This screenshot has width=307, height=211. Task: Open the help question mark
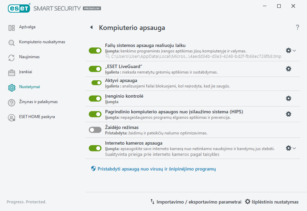[297, 28]
